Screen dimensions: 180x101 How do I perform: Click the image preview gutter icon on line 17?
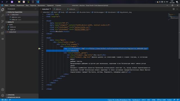point(39,49)
